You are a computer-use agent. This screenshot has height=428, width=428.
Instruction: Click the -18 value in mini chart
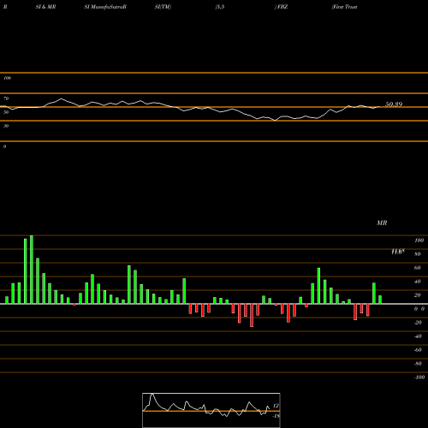tap(276, 416)
